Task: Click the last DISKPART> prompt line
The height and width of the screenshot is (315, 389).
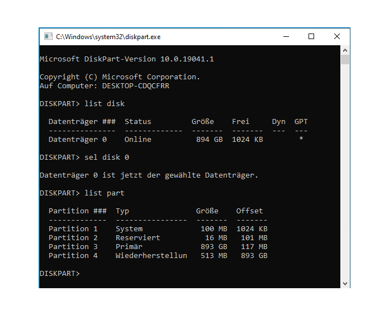Action: [60, 273]
